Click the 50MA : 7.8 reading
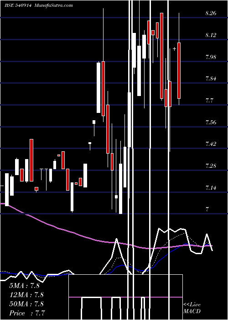Viewport: 228px width, 320px height. click(26, 304)
